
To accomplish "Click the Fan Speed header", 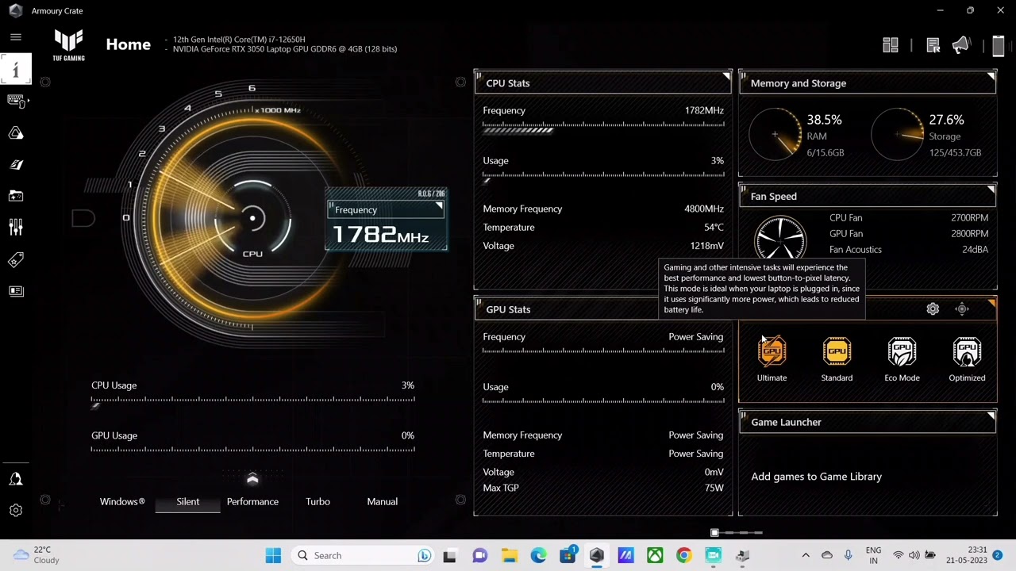I will point(868,196).
